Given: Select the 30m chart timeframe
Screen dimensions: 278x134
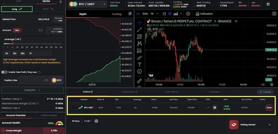Looking at the screenshot, I should pos(145,14).
